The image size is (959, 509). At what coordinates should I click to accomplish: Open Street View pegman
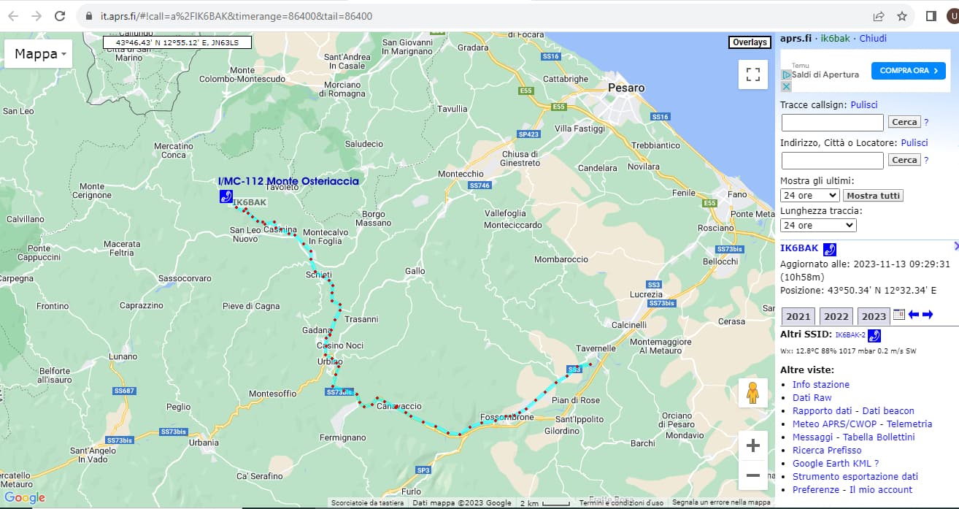752,393
